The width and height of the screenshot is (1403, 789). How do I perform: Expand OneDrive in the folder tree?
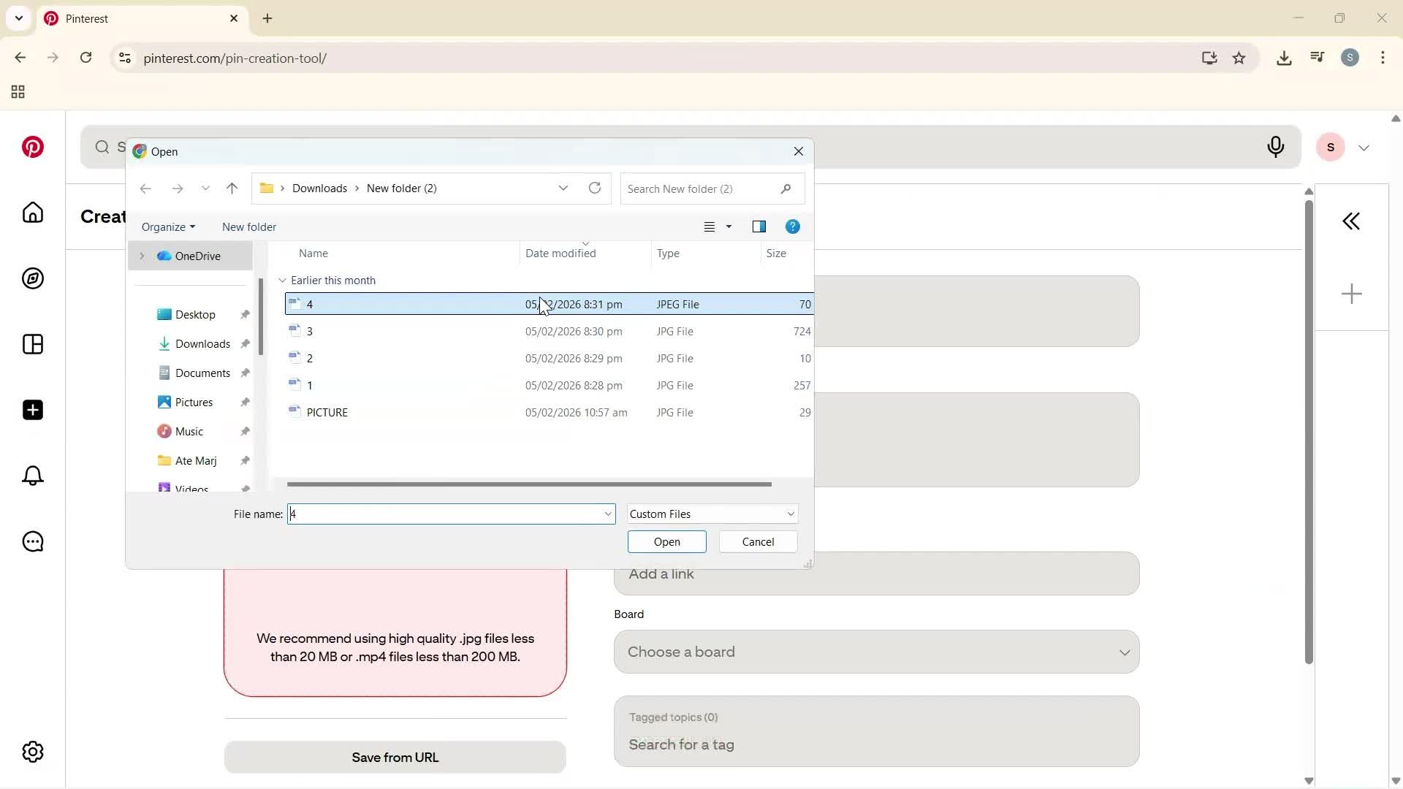pos(143,256)
